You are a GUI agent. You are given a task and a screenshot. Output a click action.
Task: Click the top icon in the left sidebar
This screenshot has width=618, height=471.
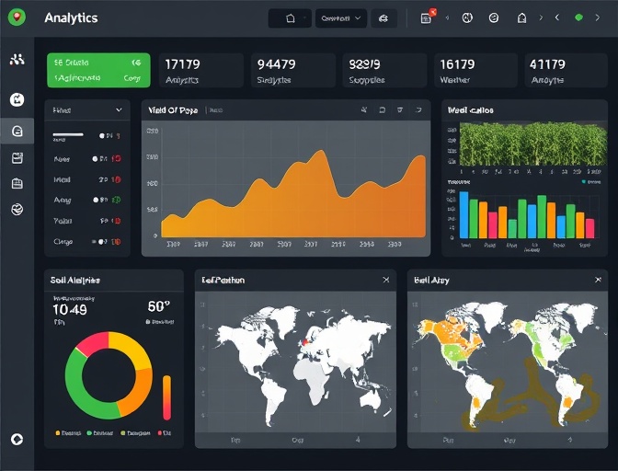pos(17,60)
